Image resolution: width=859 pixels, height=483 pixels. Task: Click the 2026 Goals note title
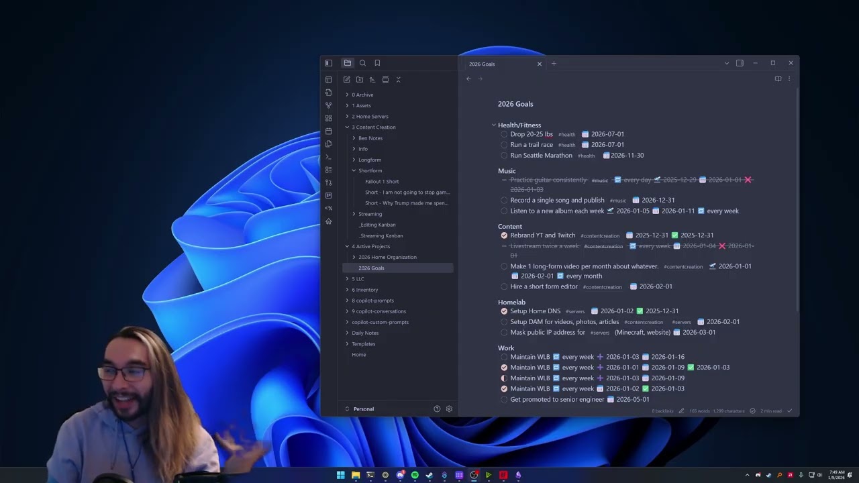(x=515, y=104)
